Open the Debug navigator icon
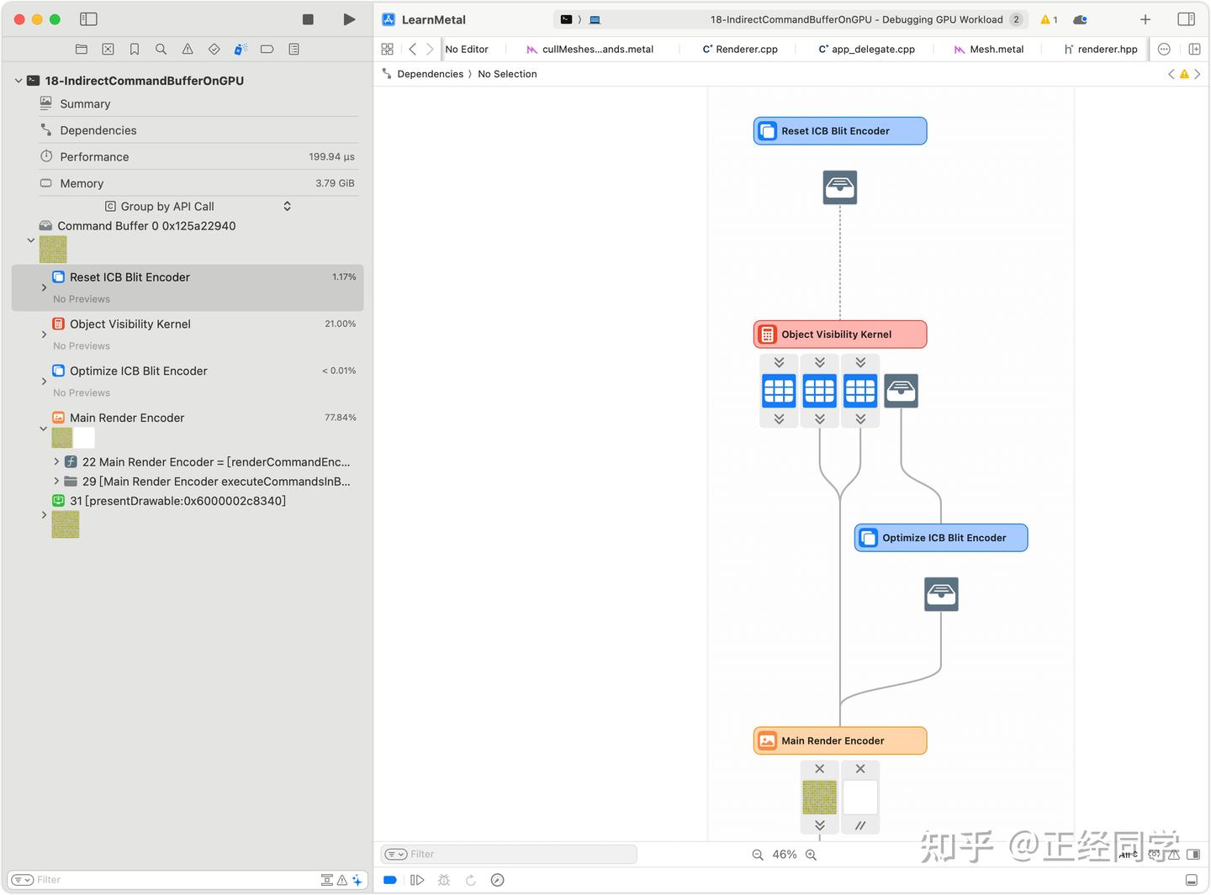Viewport: 1211px width, 895px height. [x=241, y=50]
